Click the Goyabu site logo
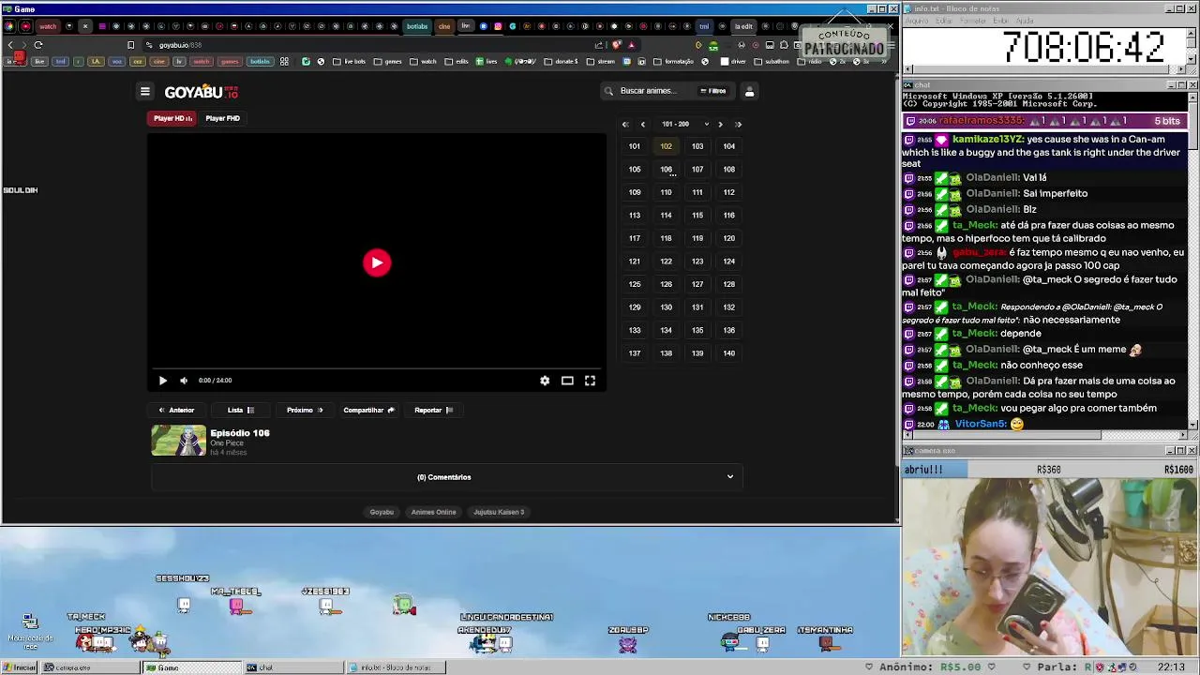This screenshot has height=675, width=1200. 202,92
